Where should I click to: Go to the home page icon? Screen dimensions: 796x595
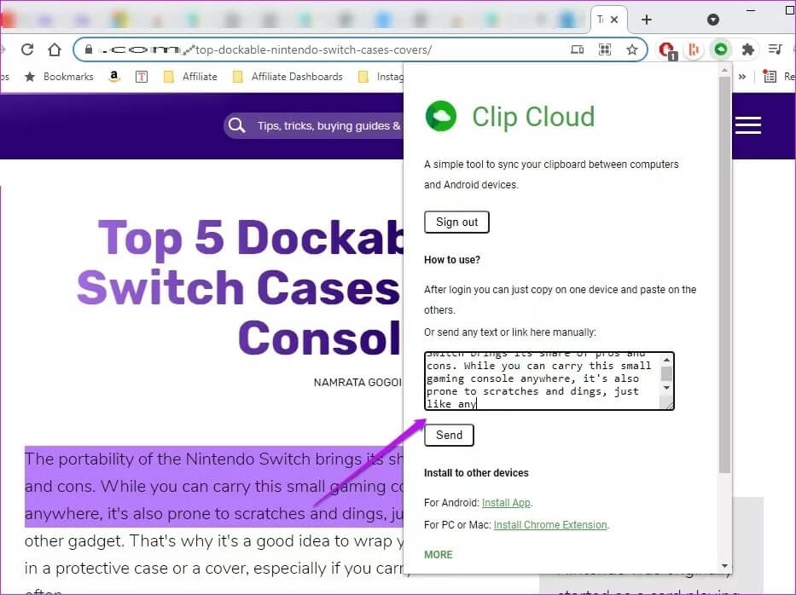click(x=55, y=49)
